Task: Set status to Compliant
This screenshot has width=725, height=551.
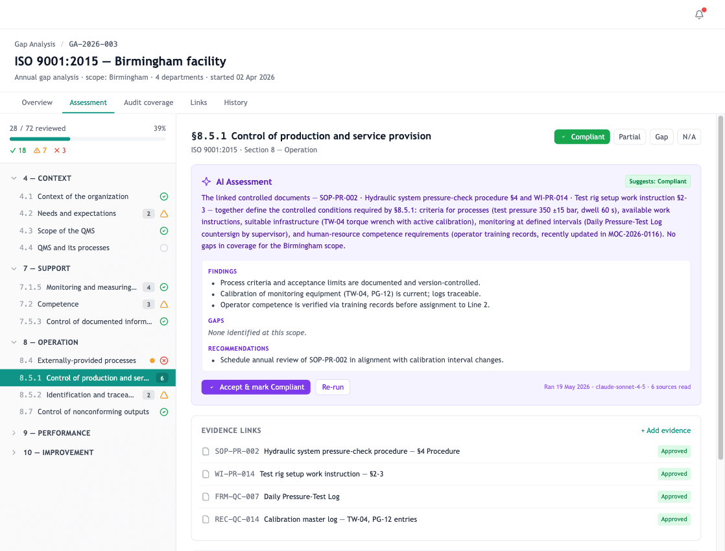Action: [582, 137]
